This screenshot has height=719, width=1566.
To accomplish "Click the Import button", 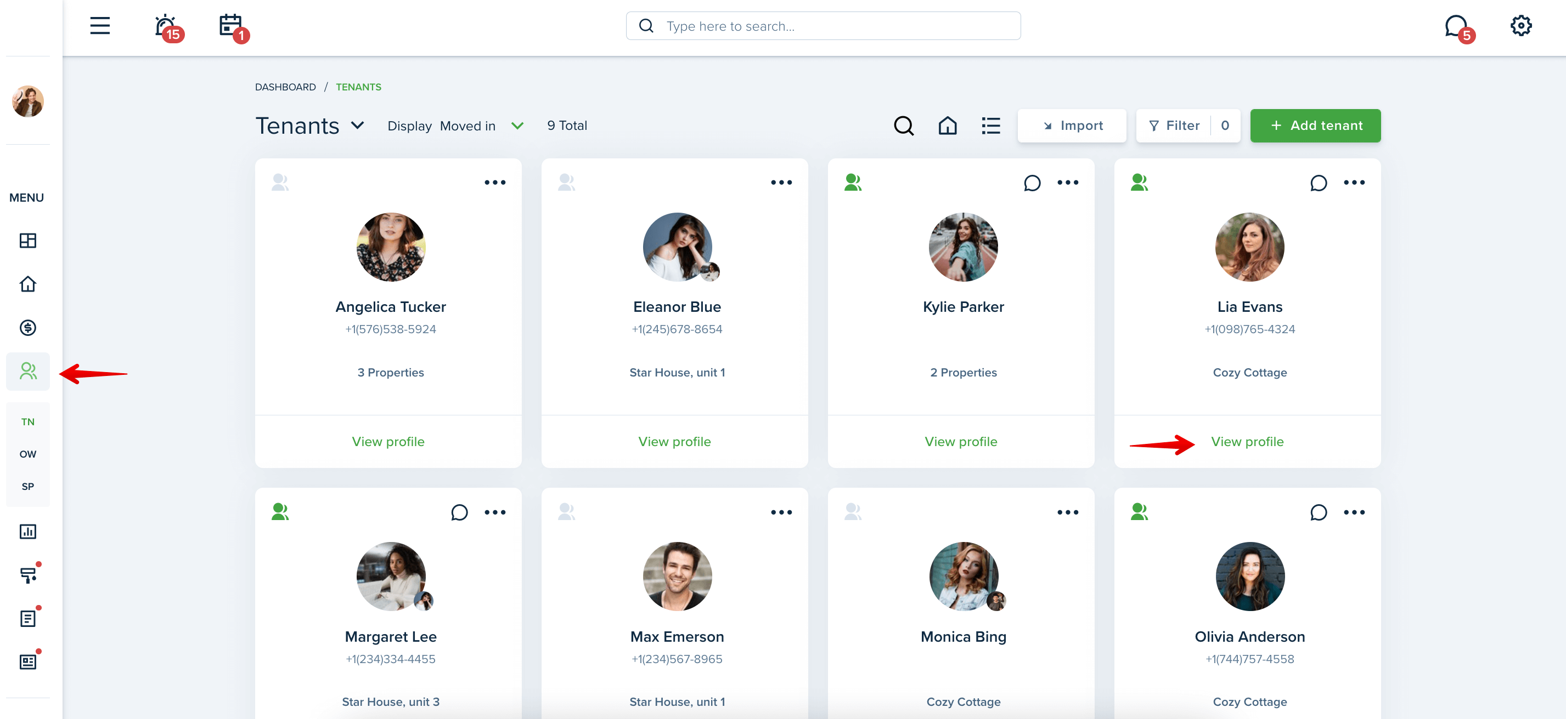I will [1072, 125].
